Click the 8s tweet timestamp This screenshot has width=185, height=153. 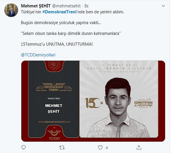click(86, 6)
